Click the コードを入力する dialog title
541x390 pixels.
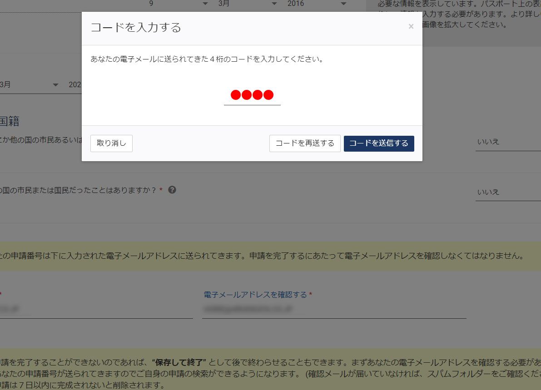(136, 28)
